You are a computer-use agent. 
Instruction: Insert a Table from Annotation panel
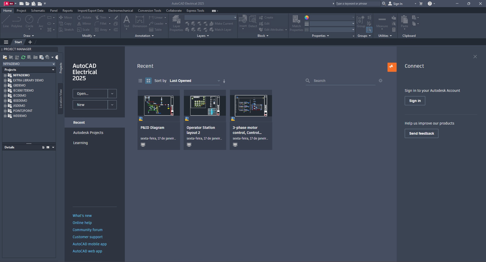click(x=155, y=30)
